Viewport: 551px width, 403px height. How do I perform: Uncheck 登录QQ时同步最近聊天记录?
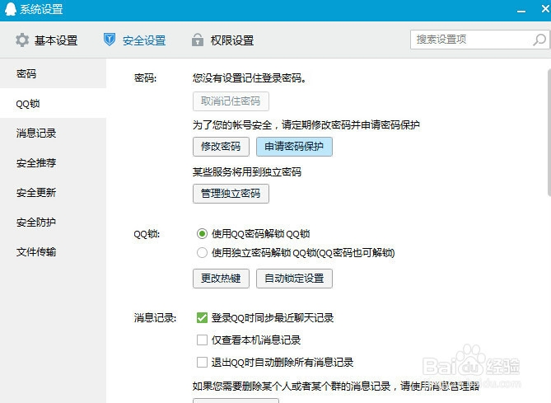tap(202, 318)
